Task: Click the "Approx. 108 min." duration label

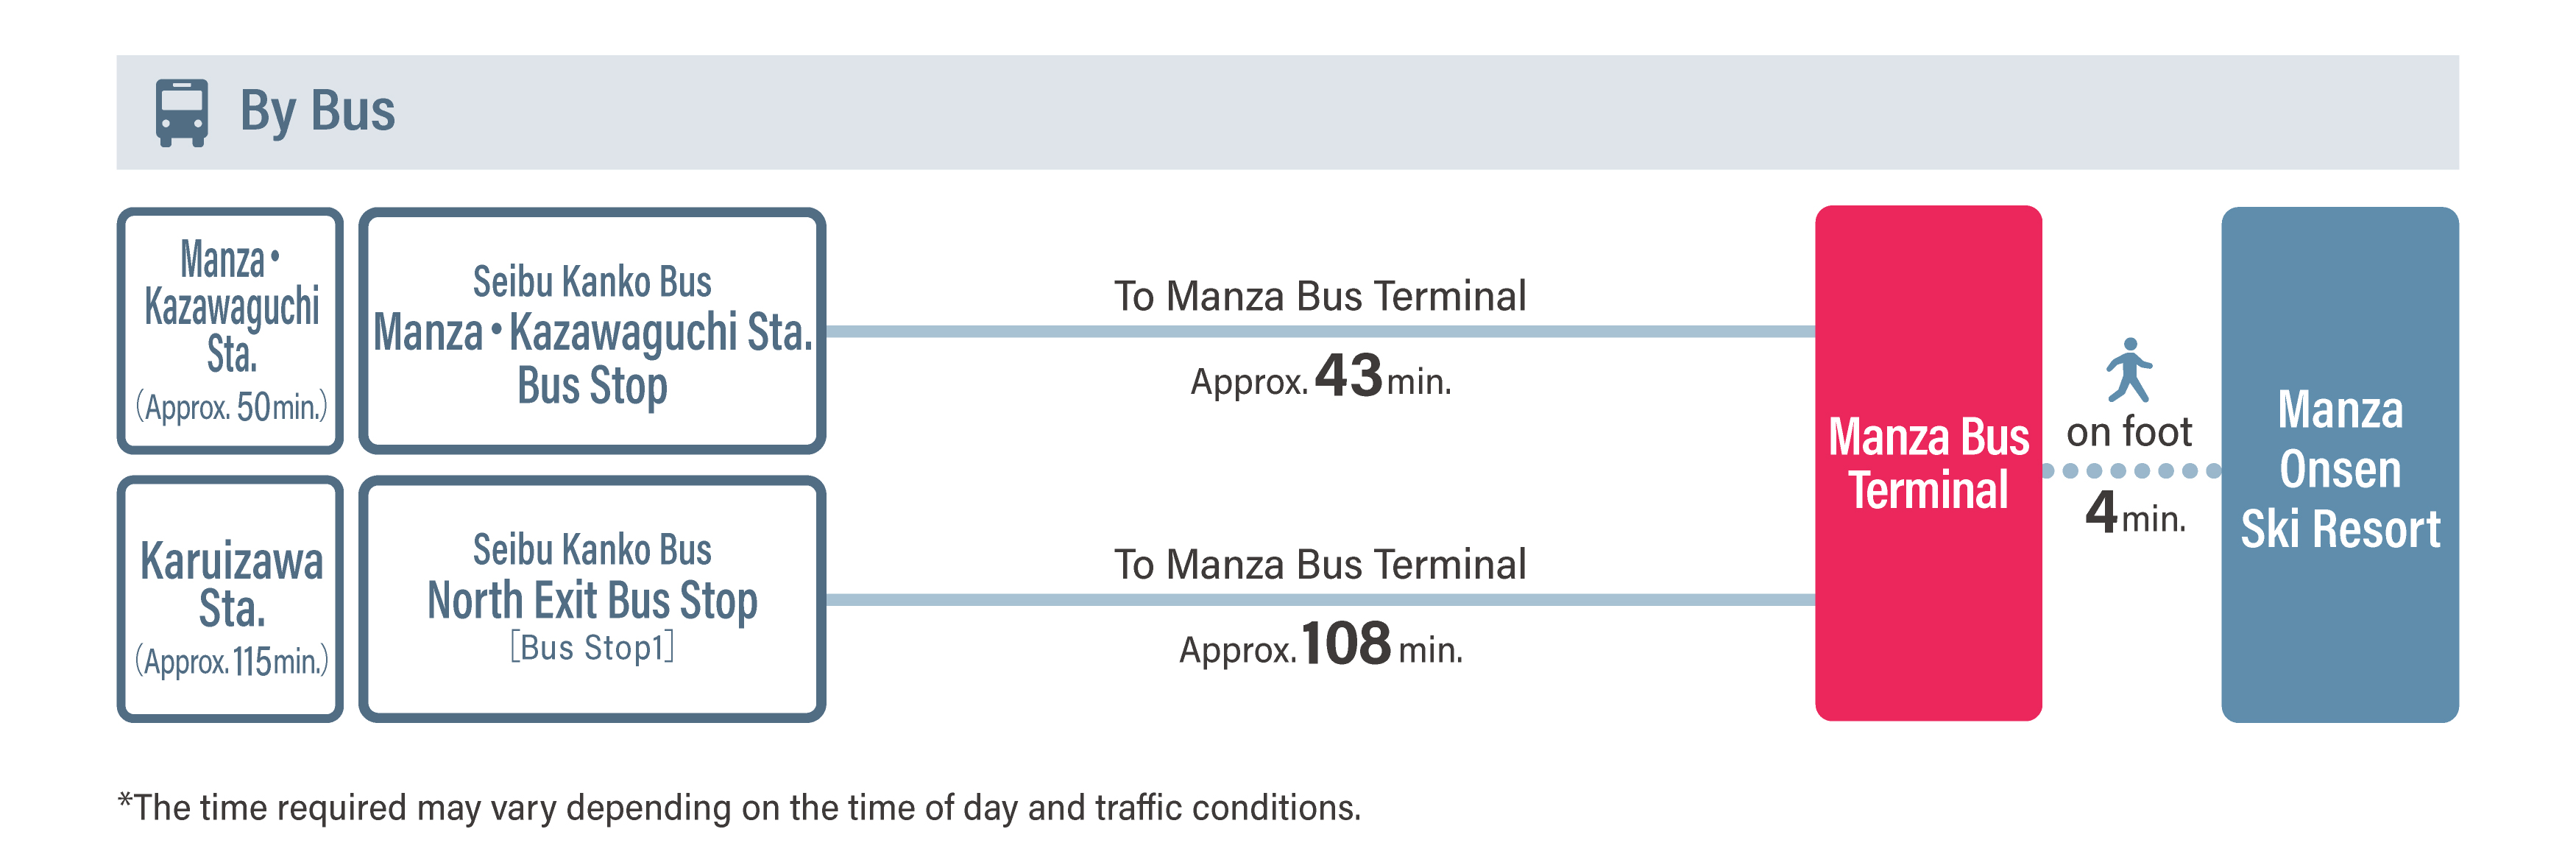Action: click(x=1320, y=645)
